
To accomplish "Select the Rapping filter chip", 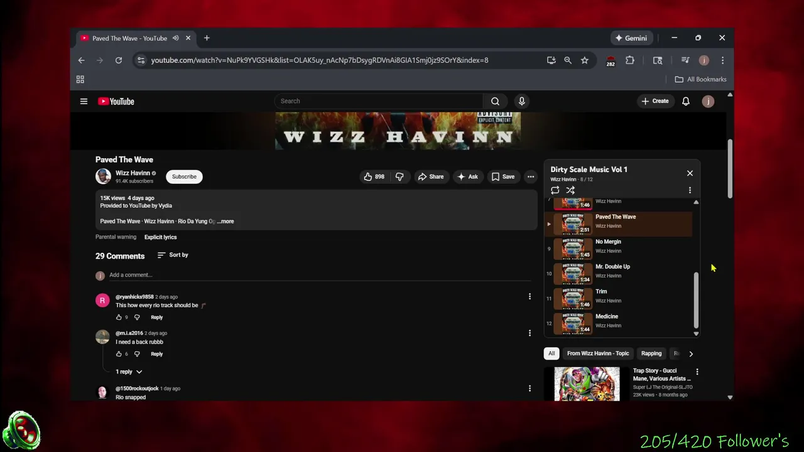I will coord(651,353).
